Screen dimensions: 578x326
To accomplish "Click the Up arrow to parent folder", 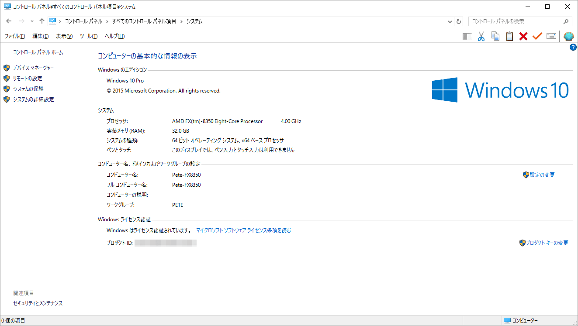I will click(42, 21).
